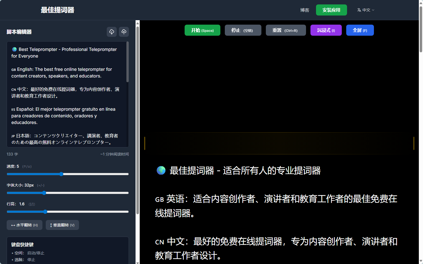Click the 停止 stop button
The image size is (423, 264).
pos(243,30)
